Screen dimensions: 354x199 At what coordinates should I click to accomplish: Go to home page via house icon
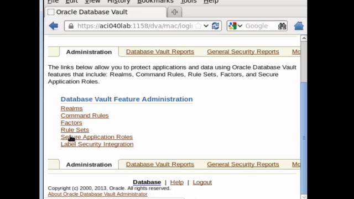click(299, 26)
